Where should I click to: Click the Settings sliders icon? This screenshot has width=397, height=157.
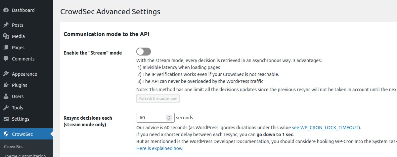tap(6, 119)
